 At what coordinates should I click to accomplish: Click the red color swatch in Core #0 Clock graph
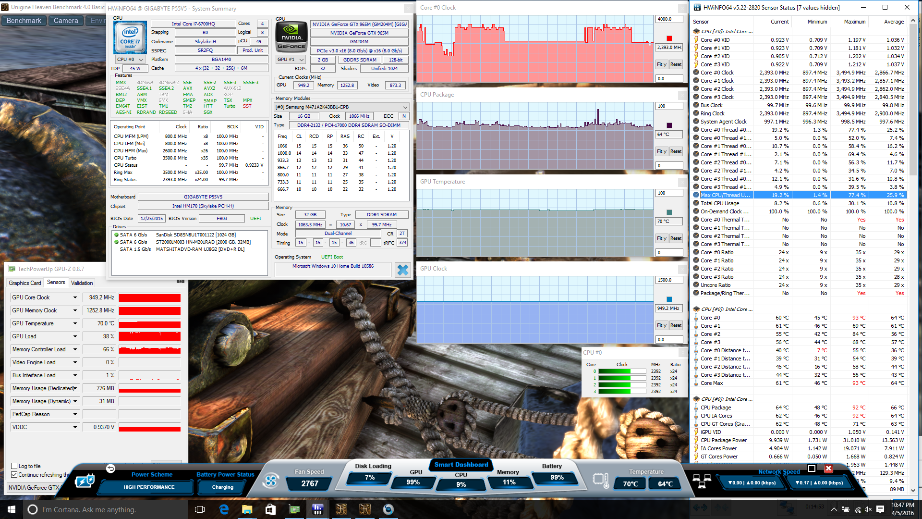point(669,38)
